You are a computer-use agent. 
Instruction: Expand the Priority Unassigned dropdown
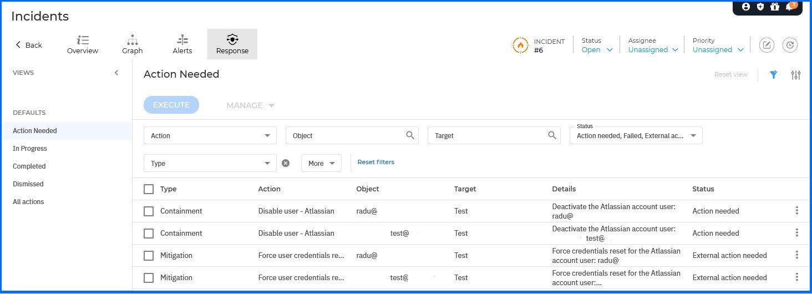(x=718, y=50)
